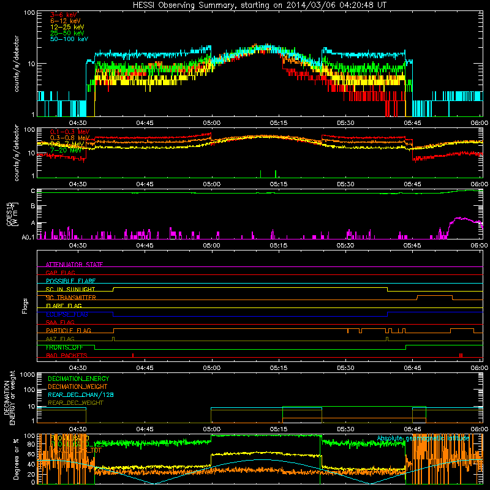Click the BAD_PACKETS spike near 04:42
The height and width of the screenshot is (490, 490).
(133, 355)
